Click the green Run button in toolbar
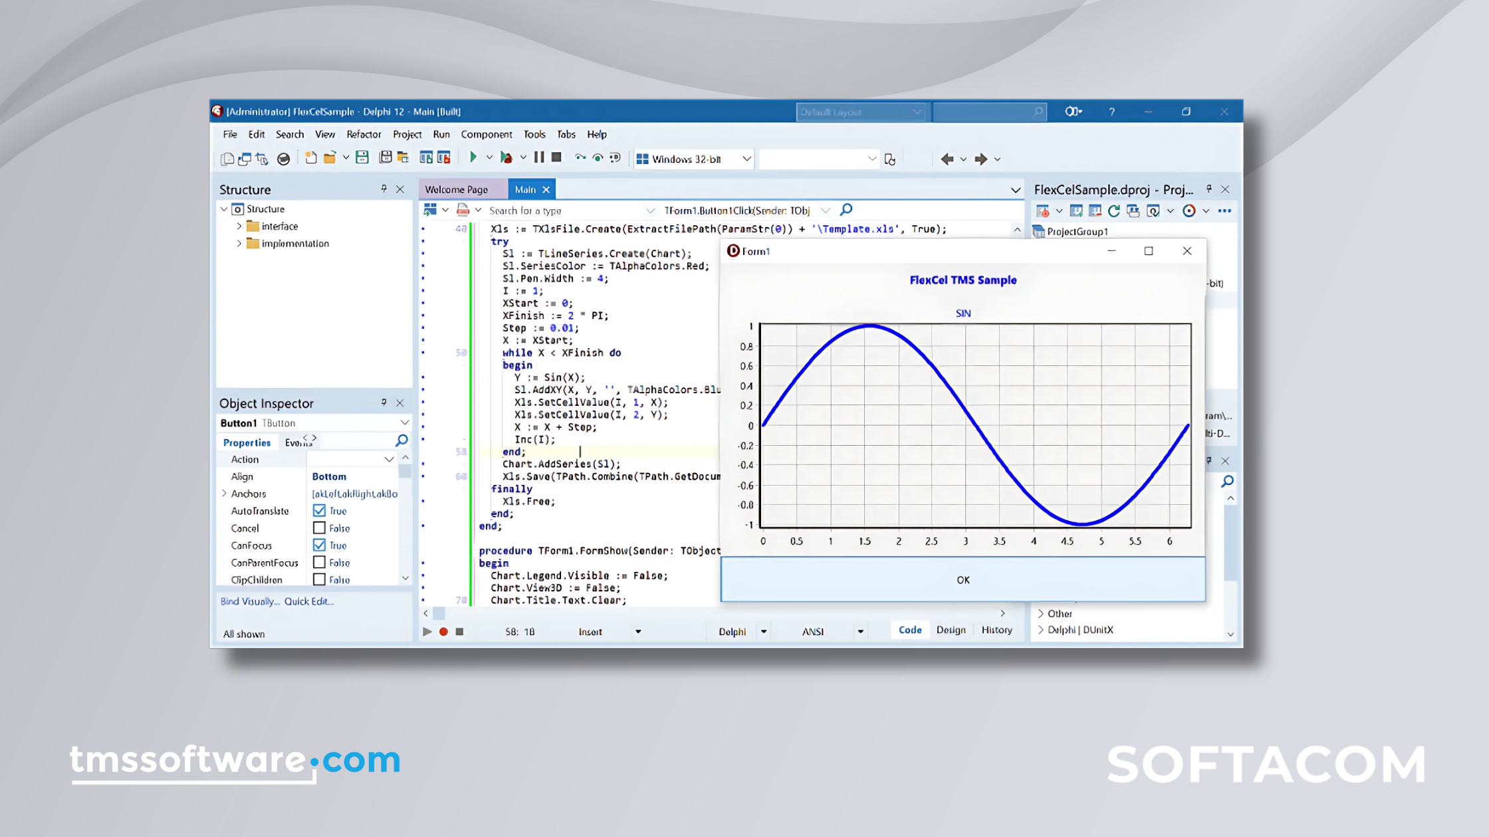The height and width of the screenshot is (837, 1489). pyautogui.click(x=473, y=157)
